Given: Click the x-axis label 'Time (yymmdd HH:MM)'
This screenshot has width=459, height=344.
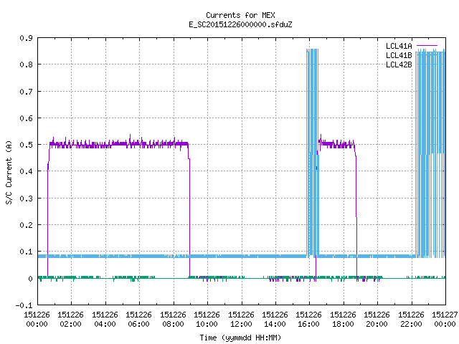Looking at the screenshot, I should [x=240, y=338].
